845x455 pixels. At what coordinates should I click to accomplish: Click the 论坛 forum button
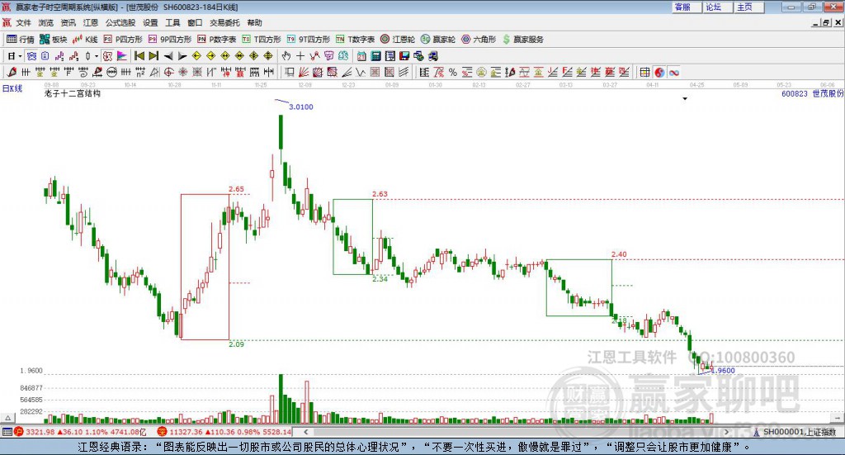[717, 7]
